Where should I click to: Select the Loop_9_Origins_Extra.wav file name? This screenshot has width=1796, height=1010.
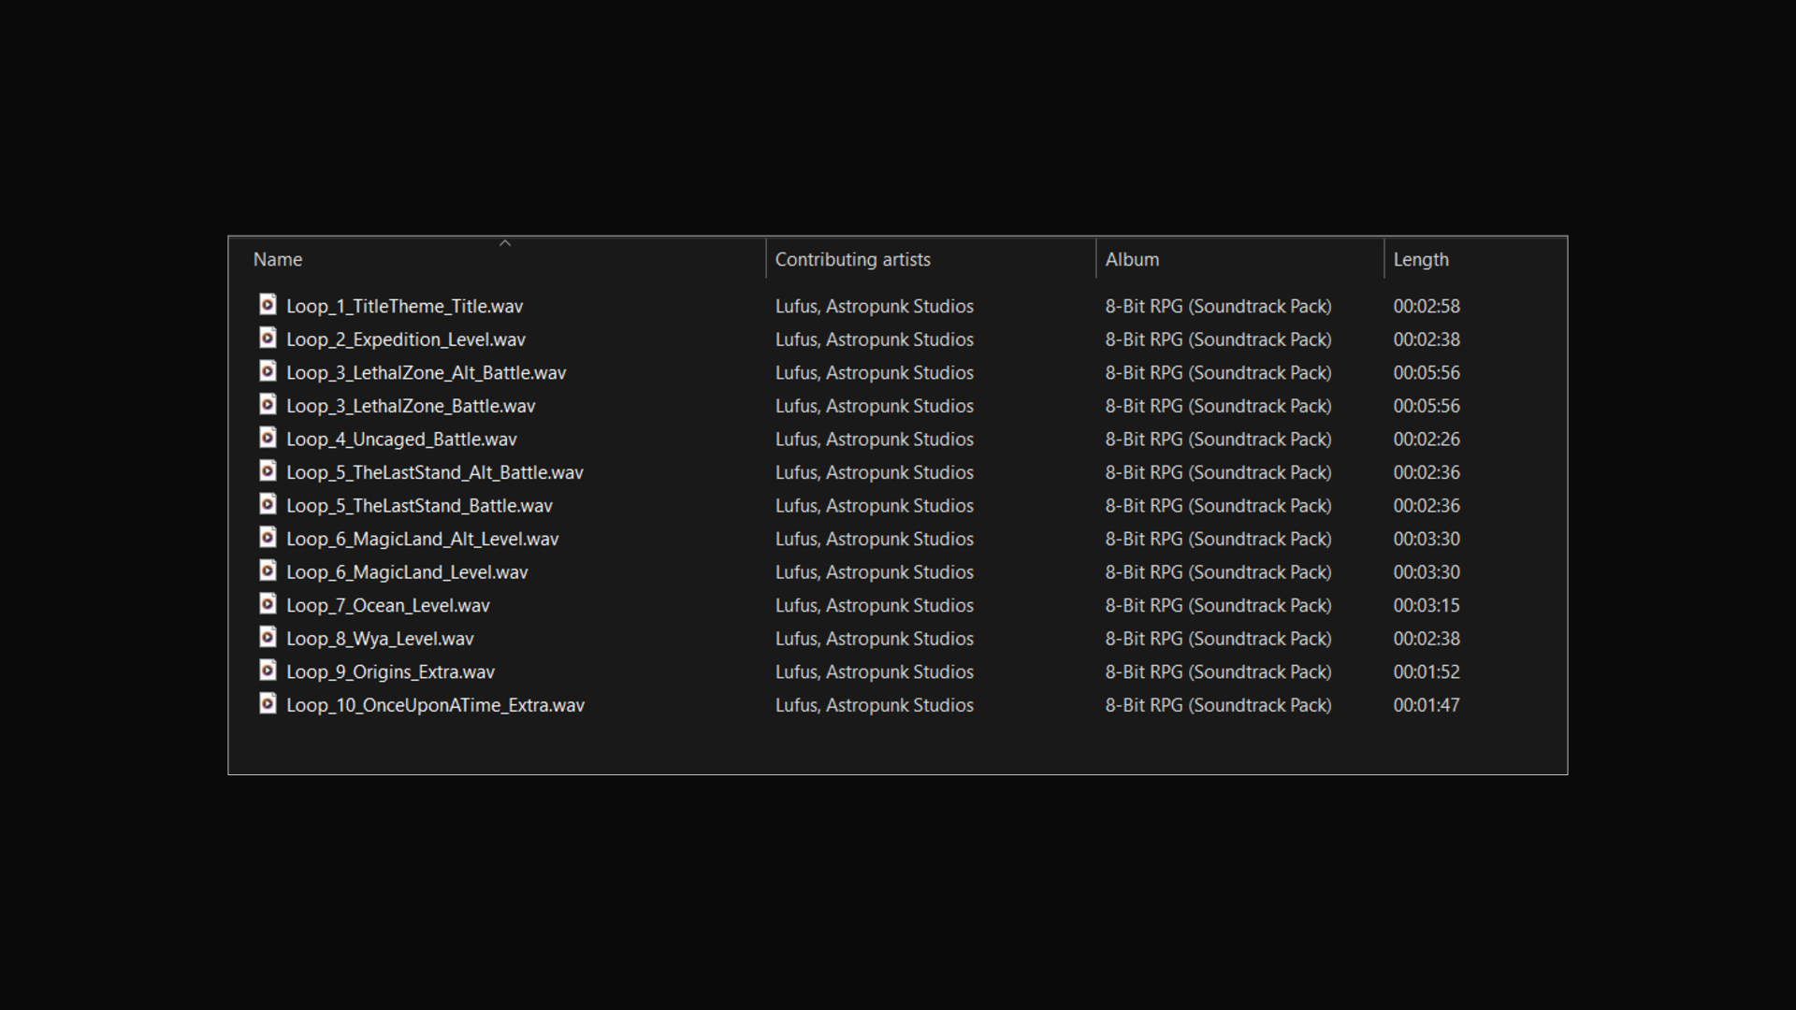pyautogui.click(x=390, y=672)
